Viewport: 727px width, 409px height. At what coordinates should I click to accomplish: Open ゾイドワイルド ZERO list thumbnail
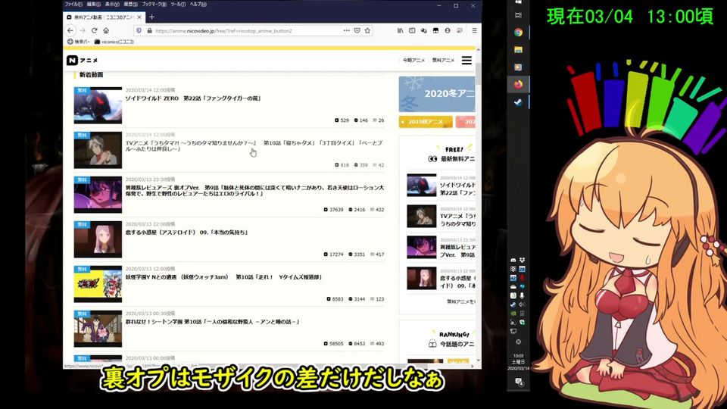98,105
